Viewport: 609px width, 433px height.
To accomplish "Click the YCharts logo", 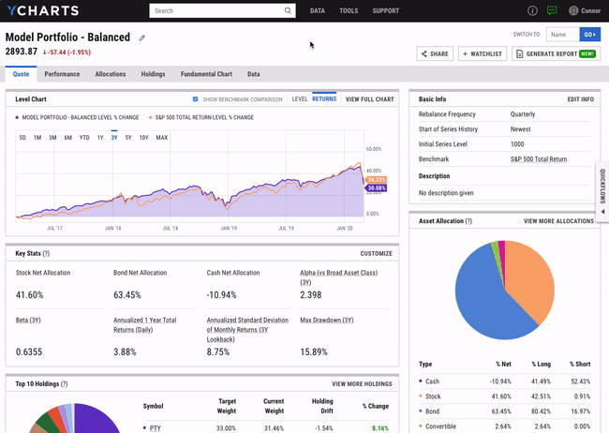I will pos(43,10).
